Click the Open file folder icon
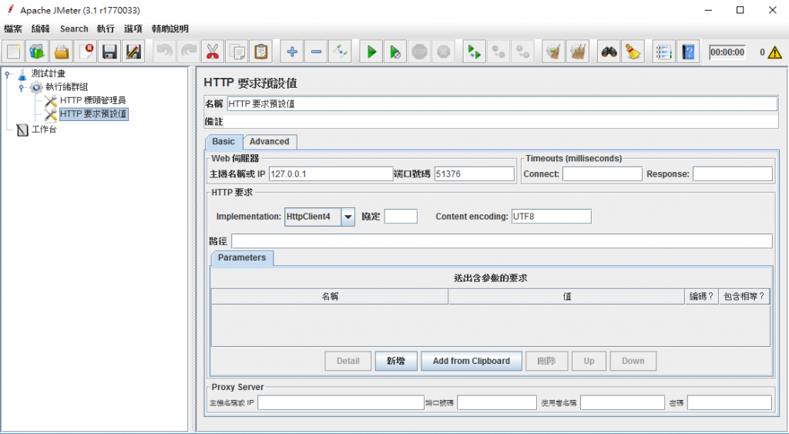This screenshot has width=789, height=434. (61, 52)
